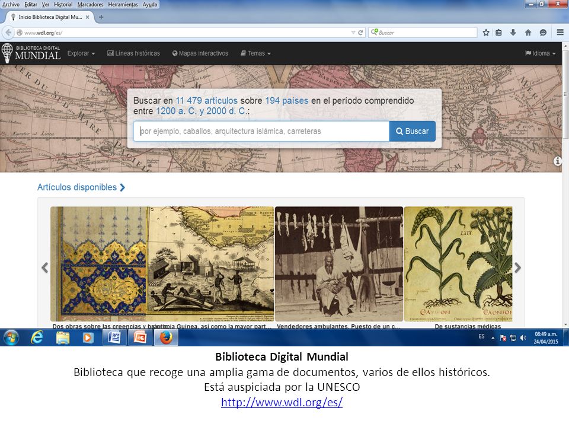The width and height of the screenshot is (569, 427).
Task: Click the page vertical scrollbar thumb
Action: (x=565, y=94)
